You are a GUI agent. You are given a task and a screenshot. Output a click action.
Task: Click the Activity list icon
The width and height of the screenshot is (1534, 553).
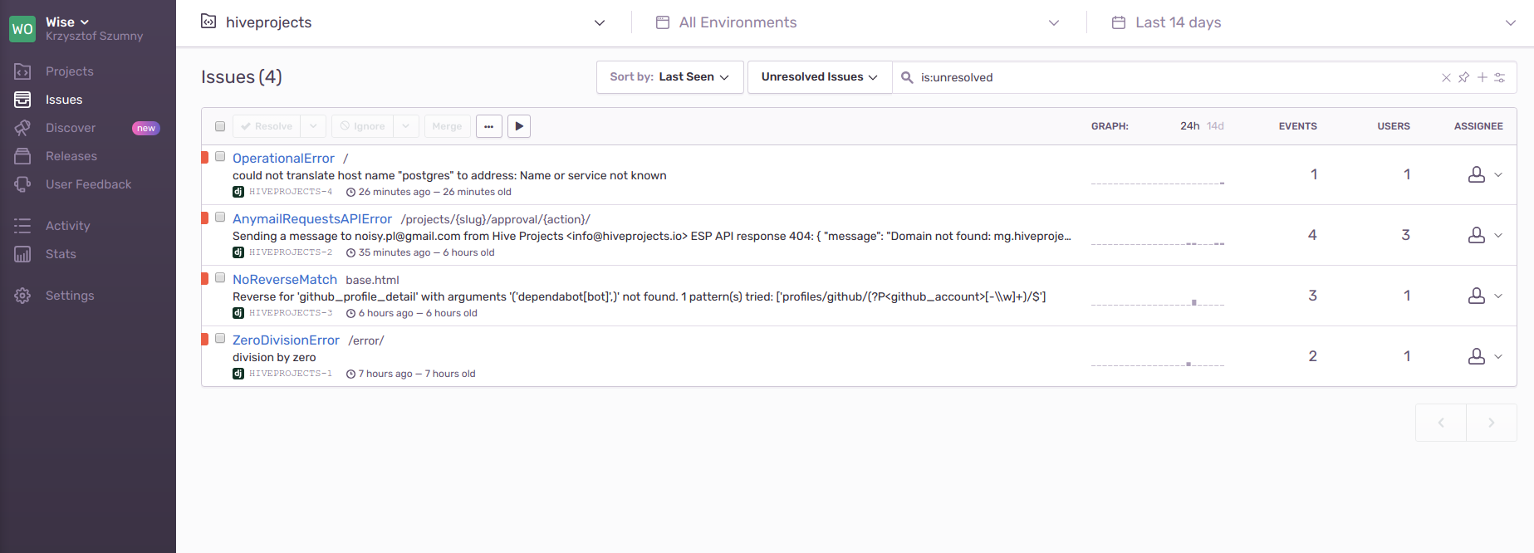pyautogui.click(x=22, y=226)
